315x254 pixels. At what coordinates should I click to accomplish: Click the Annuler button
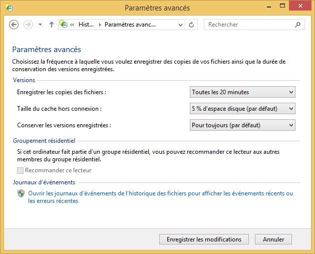click(x=273, y=239)
